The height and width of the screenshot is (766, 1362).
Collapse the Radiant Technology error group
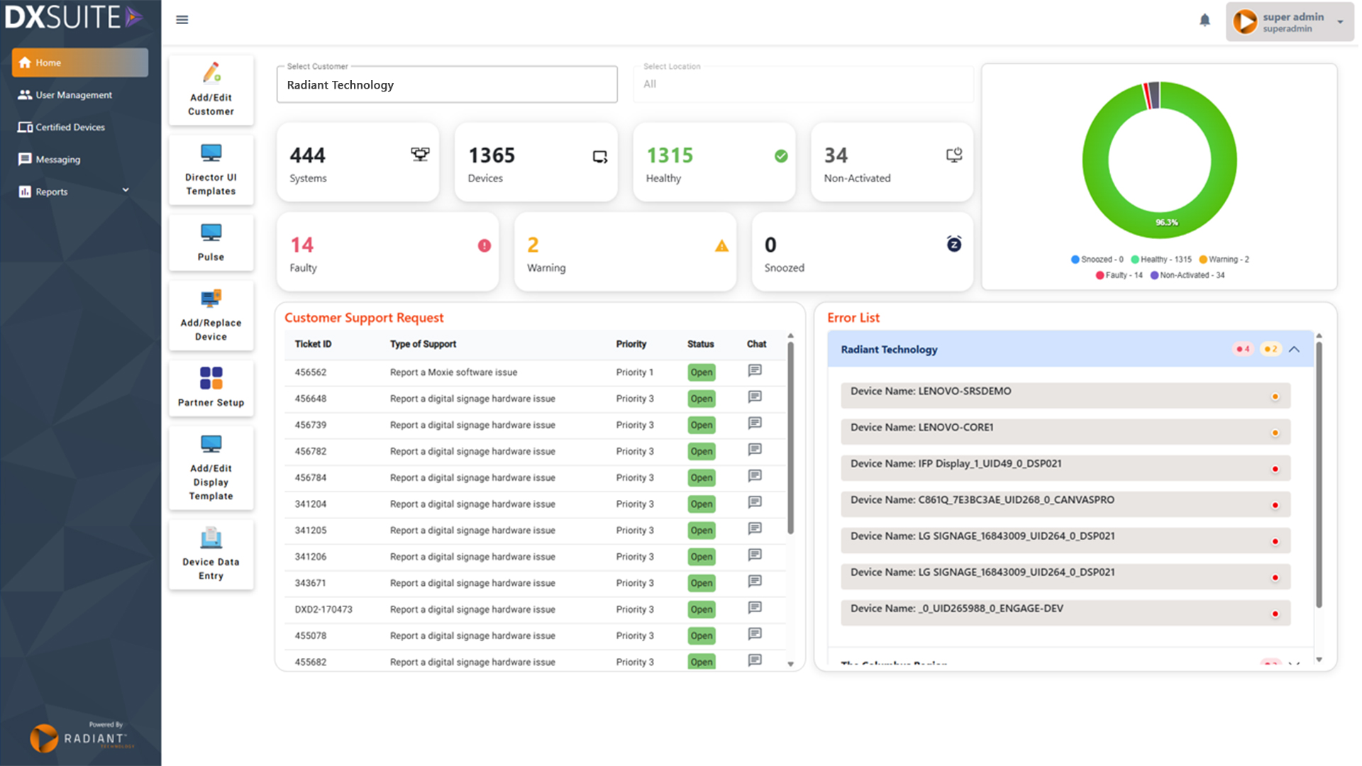point(1294,350)
